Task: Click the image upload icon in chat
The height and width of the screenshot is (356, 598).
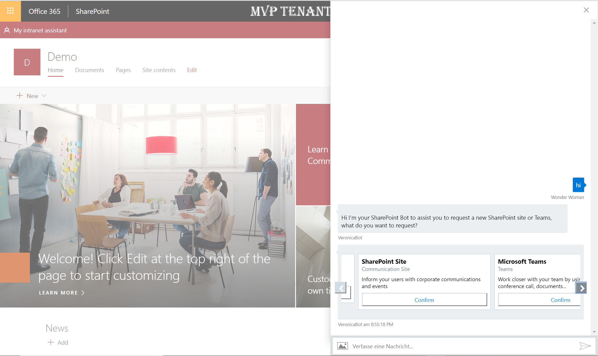Action: click(342, 346)
